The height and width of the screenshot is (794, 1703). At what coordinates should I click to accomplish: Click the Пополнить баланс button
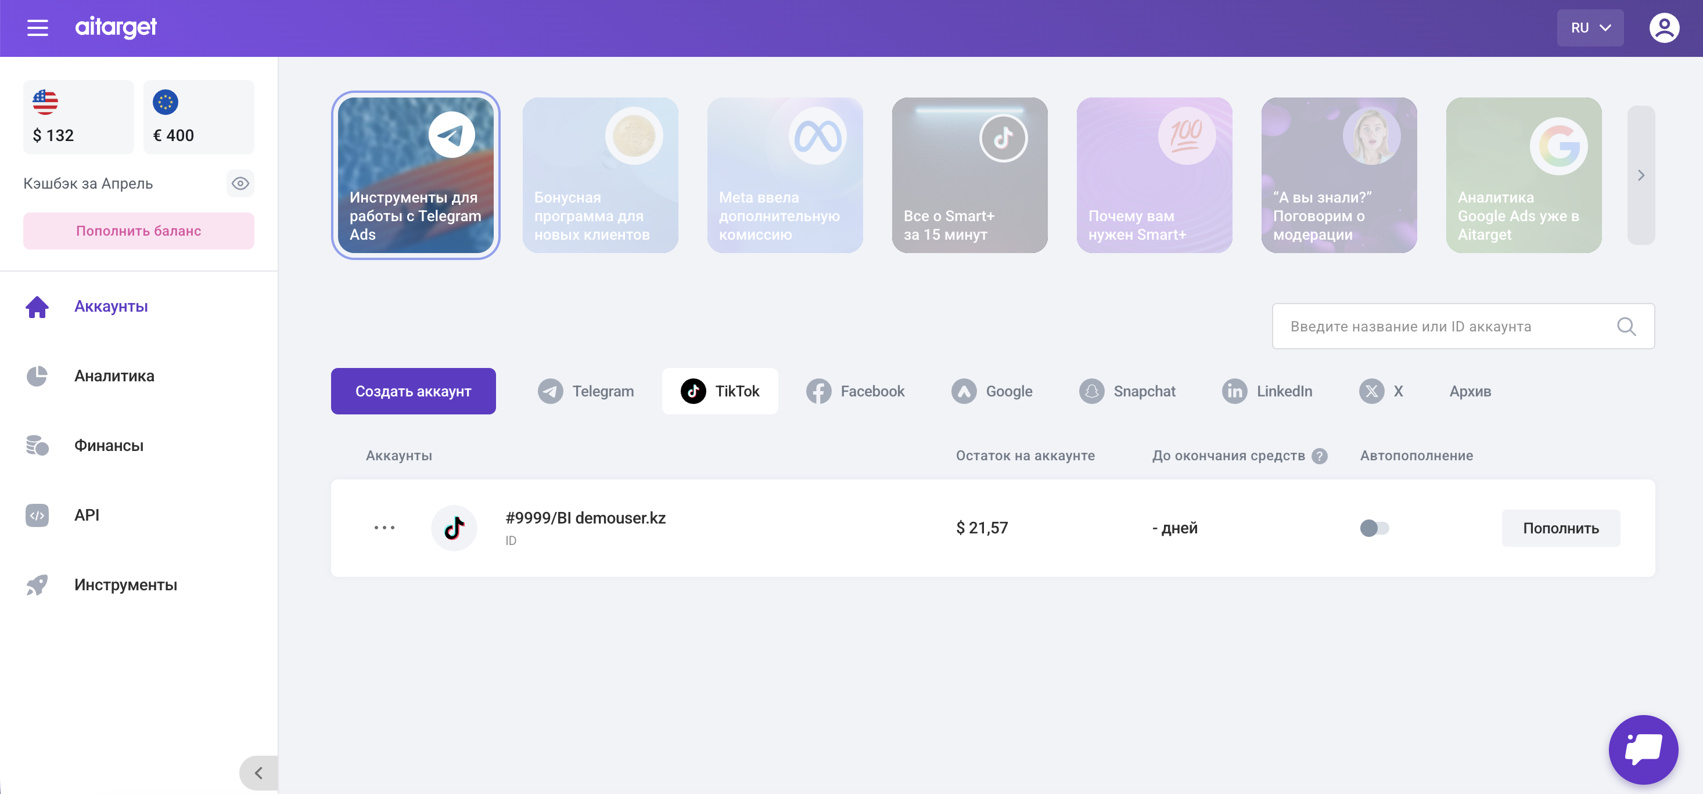tap(139, 230)
